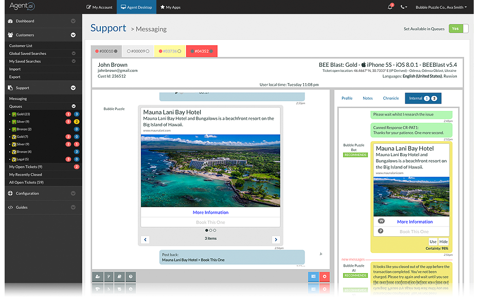Select the third carousel pagination dot
The width and height of the screenshot is (483, 302).
214,230
